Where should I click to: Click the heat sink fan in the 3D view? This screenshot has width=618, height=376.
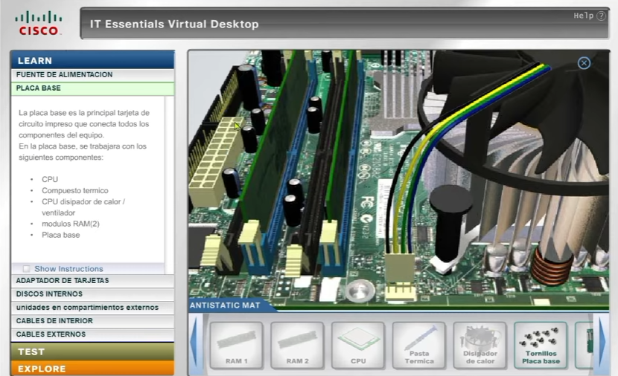point(516,118)
